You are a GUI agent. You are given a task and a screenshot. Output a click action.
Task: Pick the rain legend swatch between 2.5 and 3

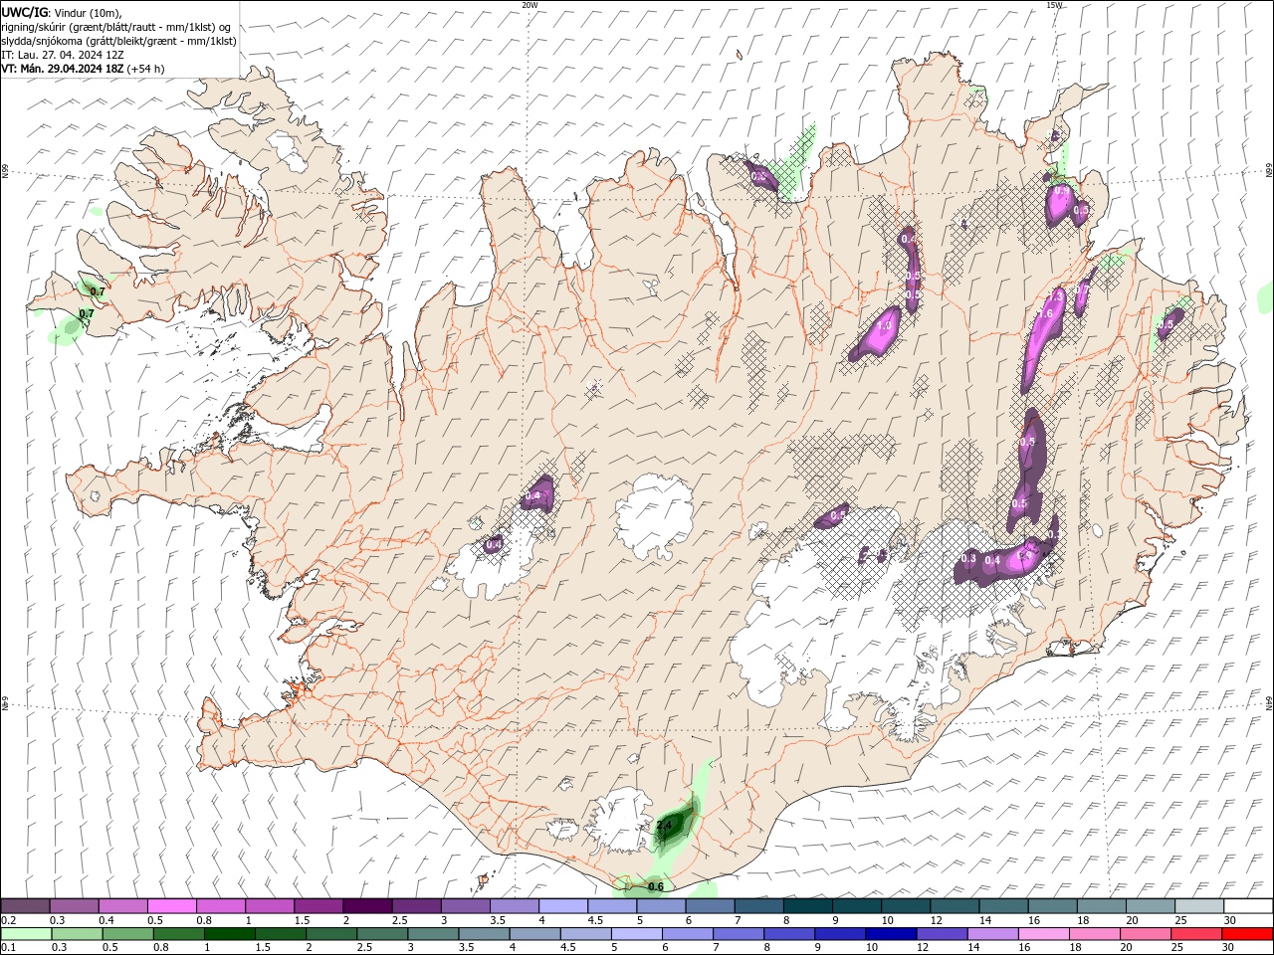(381, 934)
